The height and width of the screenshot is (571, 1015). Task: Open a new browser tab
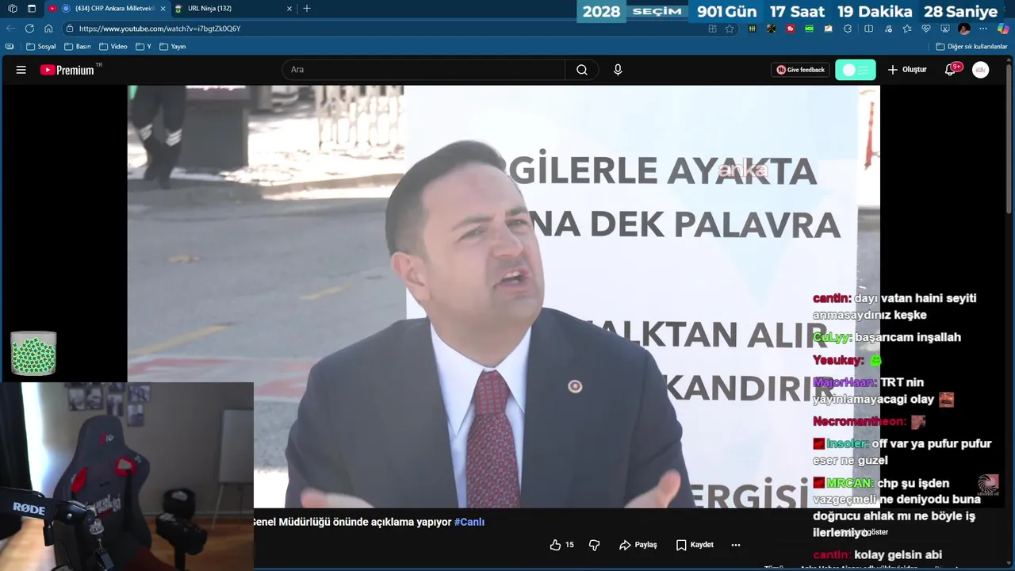tap(307, 9)
